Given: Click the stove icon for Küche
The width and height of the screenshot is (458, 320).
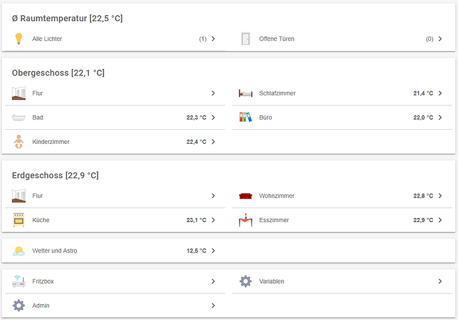Looking at the screenshot, I should [19, 220].
